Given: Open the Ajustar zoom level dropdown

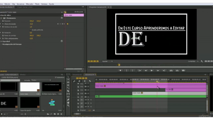Looking at the screenshot, I should tap(107, 61).
